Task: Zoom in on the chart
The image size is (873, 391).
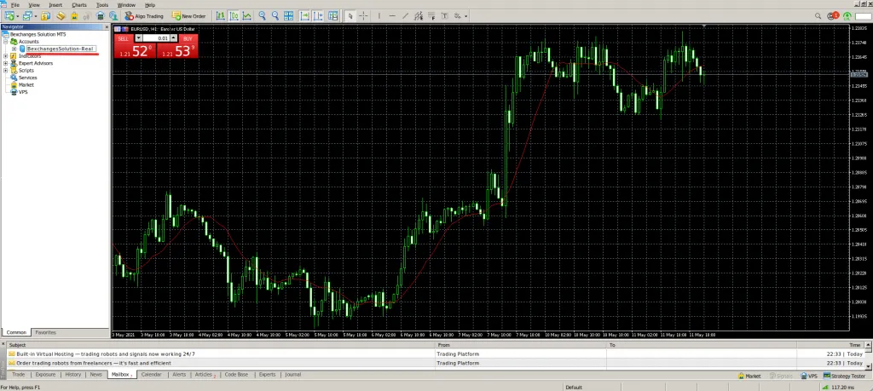Action: (x=262, y=15)
